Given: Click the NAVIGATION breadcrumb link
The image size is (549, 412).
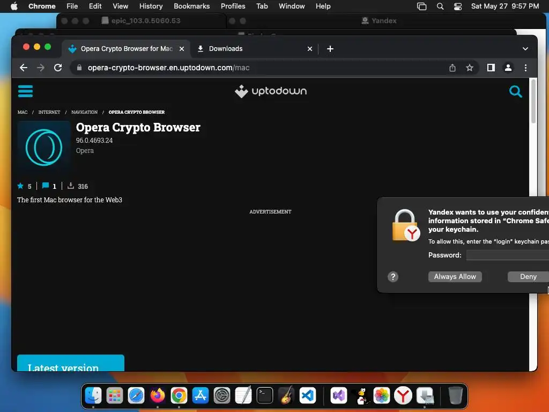Looking at the screenshot, I should click(84, 112).
